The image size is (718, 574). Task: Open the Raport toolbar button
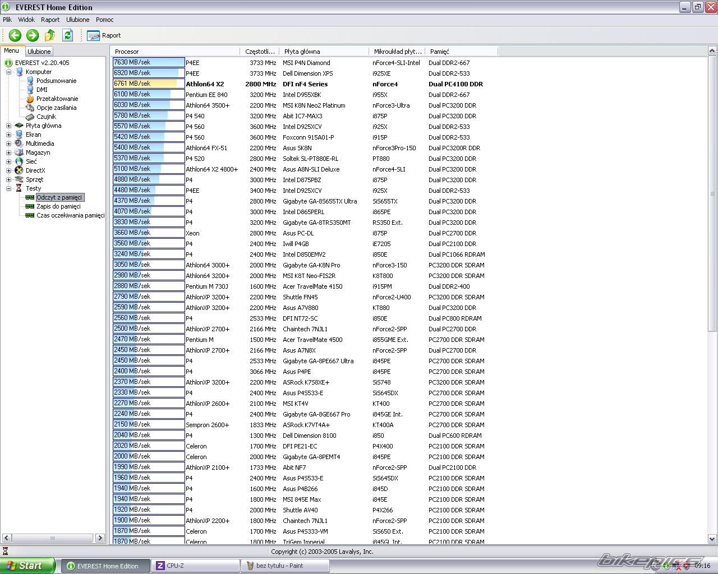point(104,35)
